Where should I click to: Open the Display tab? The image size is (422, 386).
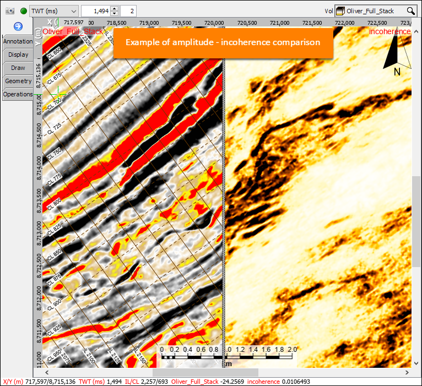(x=18, y=55)
